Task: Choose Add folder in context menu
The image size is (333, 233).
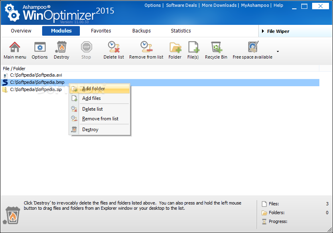Action: click(x=99, y=89)
